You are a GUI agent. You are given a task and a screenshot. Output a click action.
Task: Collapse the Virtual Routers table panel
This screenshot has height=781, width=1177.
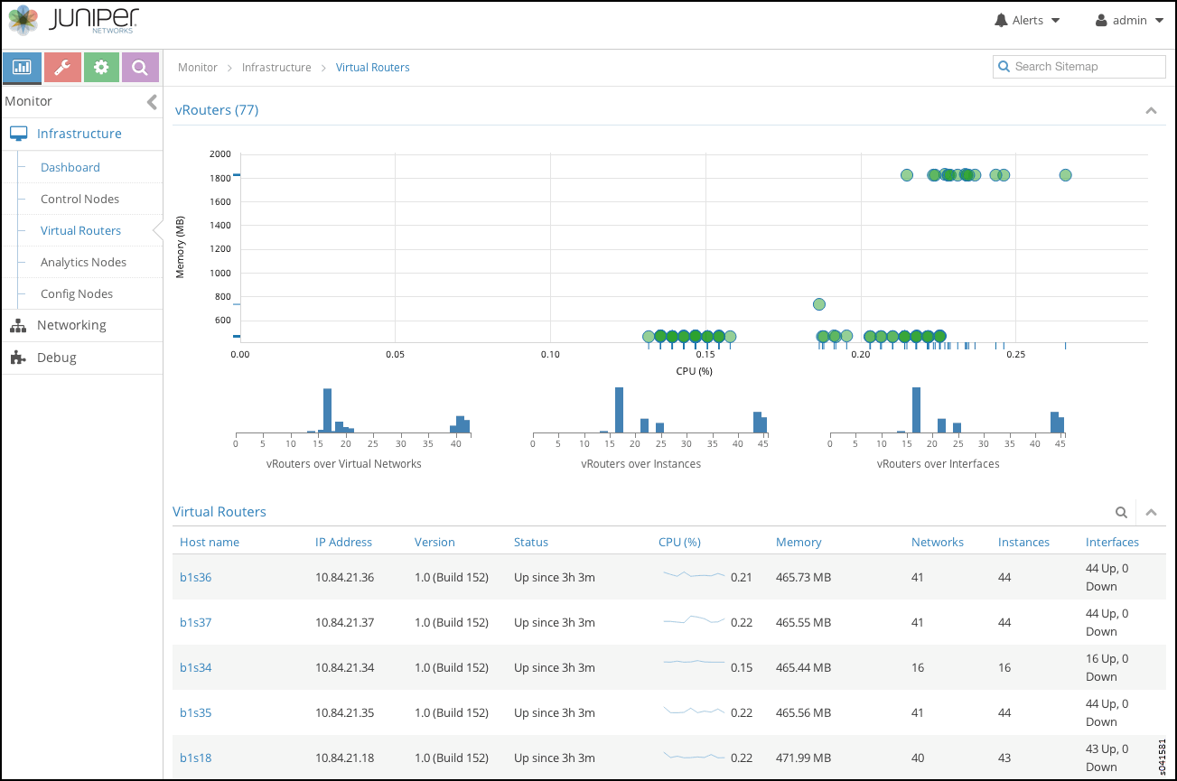pos(1151,513)
